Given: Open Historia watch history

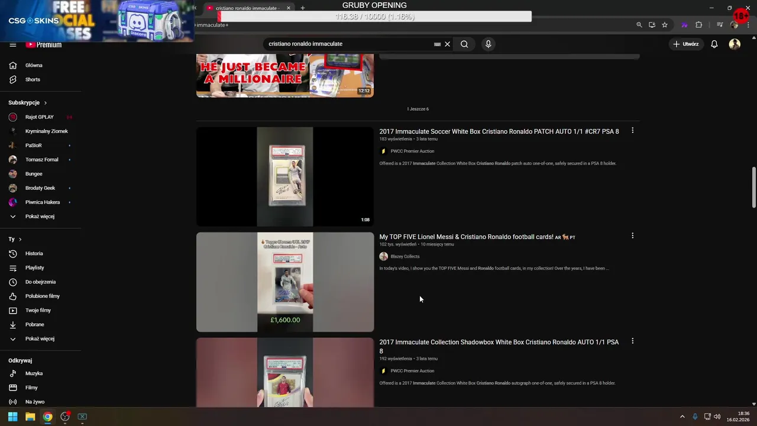Looking at the screenshot, I should point(34,253).
